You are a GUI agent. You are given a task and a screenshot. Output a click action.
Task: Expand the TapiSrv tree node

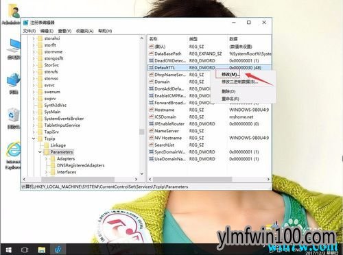tap(34, 132)
